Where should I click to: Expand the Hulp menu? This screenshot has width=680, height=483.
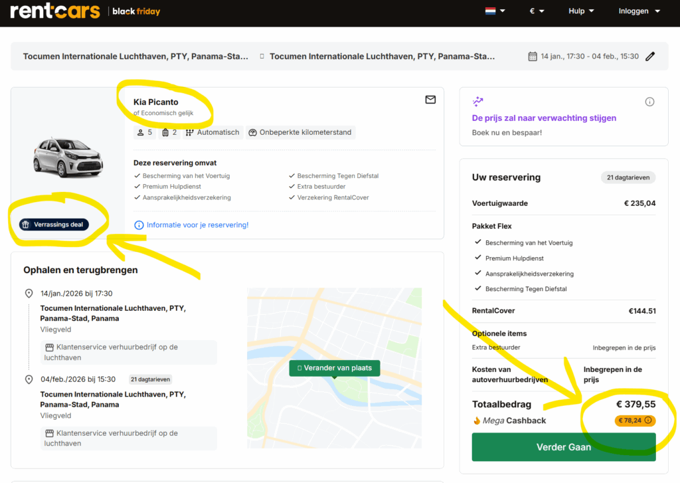(x=581, y=11)
